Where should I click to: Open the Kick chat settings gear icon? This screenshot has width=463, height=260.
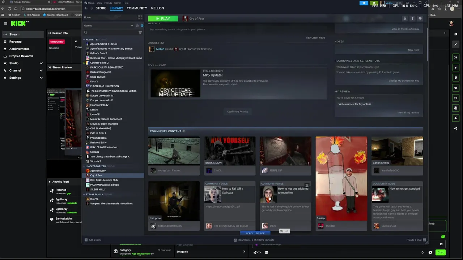422,252
